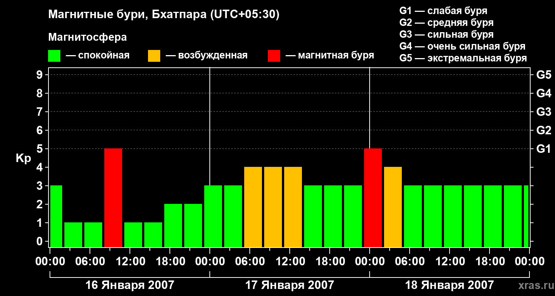The image size is (555, 296).
Task: Click the chart title 'Магнитные бури, Бхатпара'
Action: point(127,15)
